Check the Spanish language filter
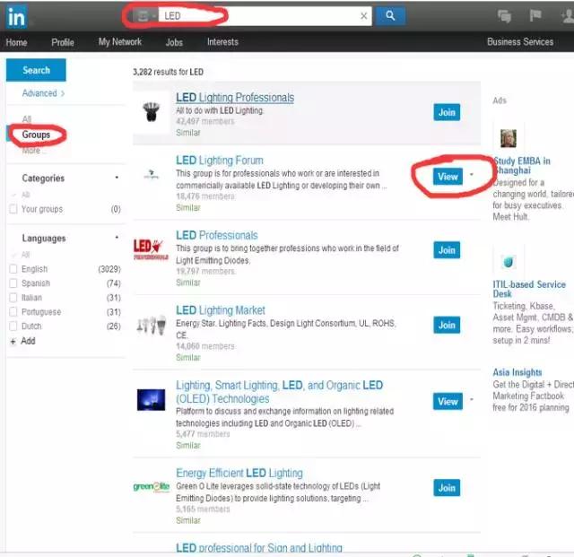 tap(13, 283)
